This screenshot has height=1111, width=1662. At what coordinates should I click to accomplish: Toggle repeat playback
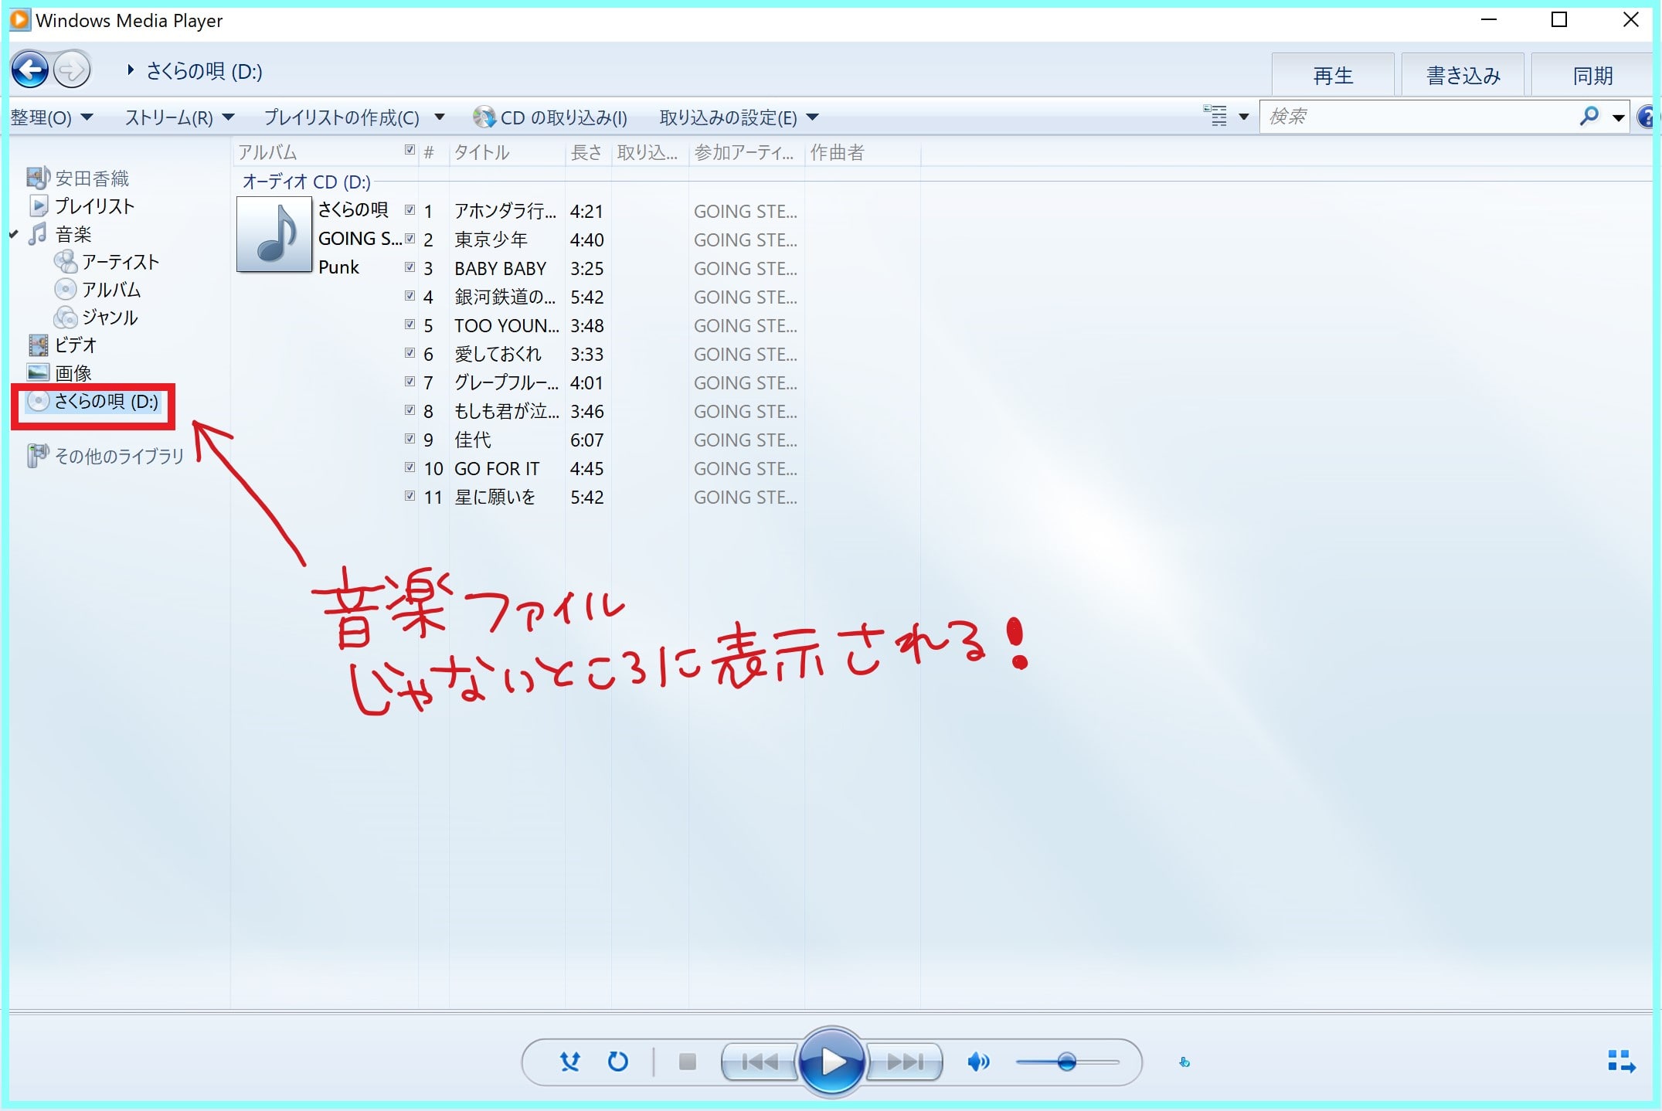pos(618,1062)
